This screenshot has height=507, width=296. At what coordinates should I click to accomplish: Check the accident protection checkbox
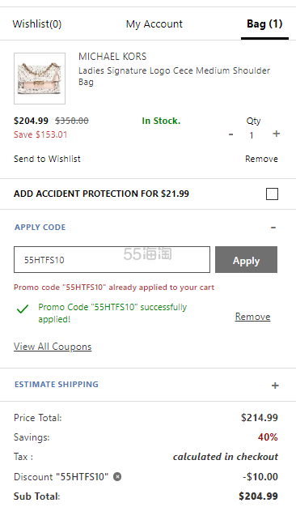pos(272,194)
